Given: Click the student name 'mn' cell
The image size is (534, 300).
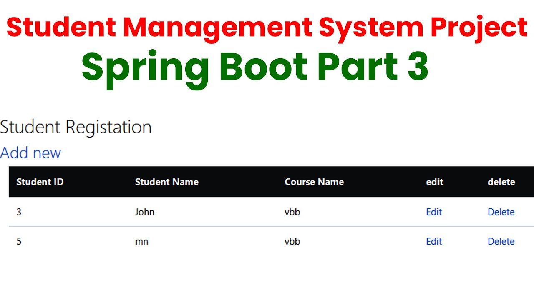Looking at the screenshot, I should tap(142, 242).
